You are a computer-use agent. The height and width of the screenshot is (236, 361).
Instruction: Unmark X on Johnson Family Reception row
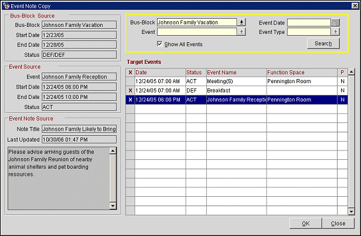pyautogui.click(x=130, y=100)
